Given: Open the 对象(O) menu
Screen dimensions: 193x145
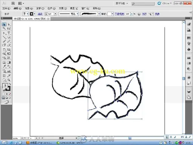Looking at the screenshot, I should pos(29,8).
